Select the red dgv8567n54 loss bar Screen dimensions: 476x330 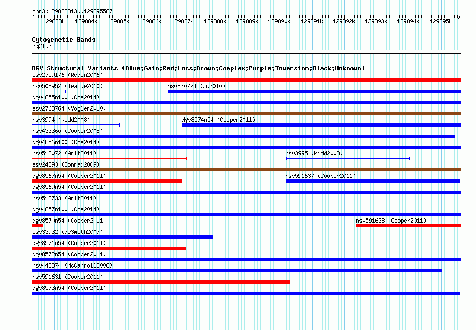pyautogui.click(x=107, y=181)
